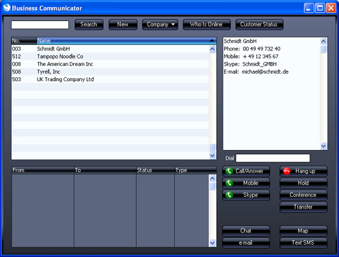Select The American Dream Inc row
Image resolution: width=339 pixels, height=257 pixels.
click(110, 64)
